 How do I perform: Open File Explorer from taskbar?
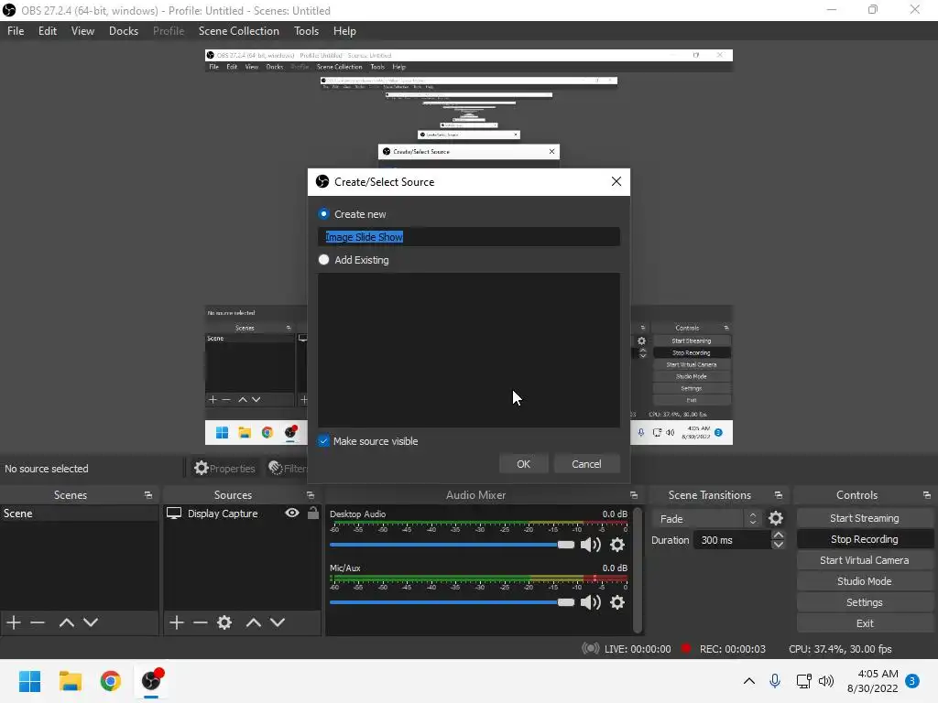pos(70,681)
